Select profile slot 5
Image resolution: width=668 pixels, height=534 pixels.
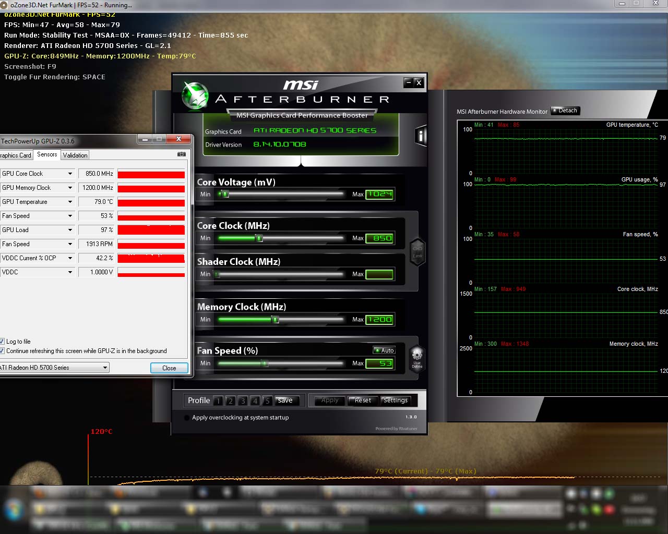267,400
